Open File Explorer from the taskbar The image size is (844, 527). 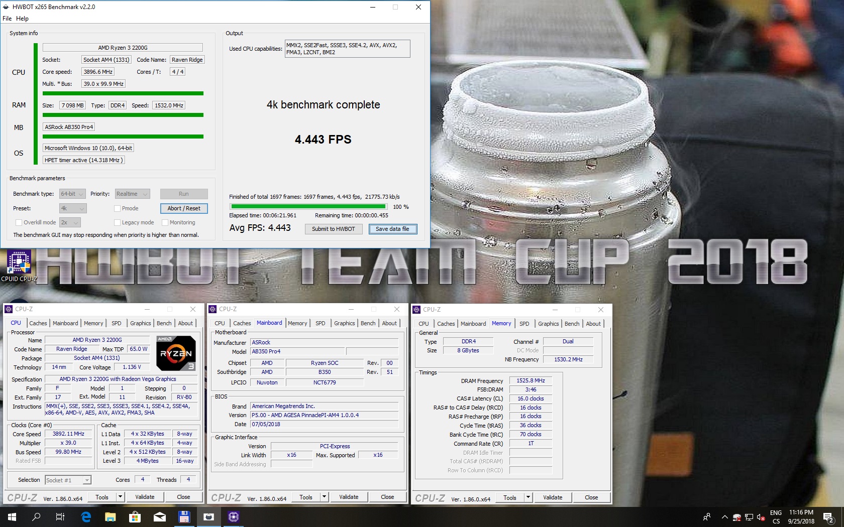[110, 516]
